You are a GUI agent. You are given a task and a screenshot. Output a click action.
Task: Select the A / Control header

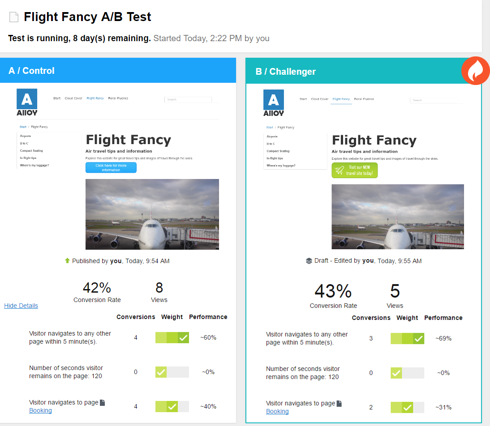click(x=118, y=71)
